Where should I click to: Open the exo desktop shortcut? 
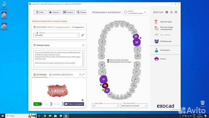(4, 15)
